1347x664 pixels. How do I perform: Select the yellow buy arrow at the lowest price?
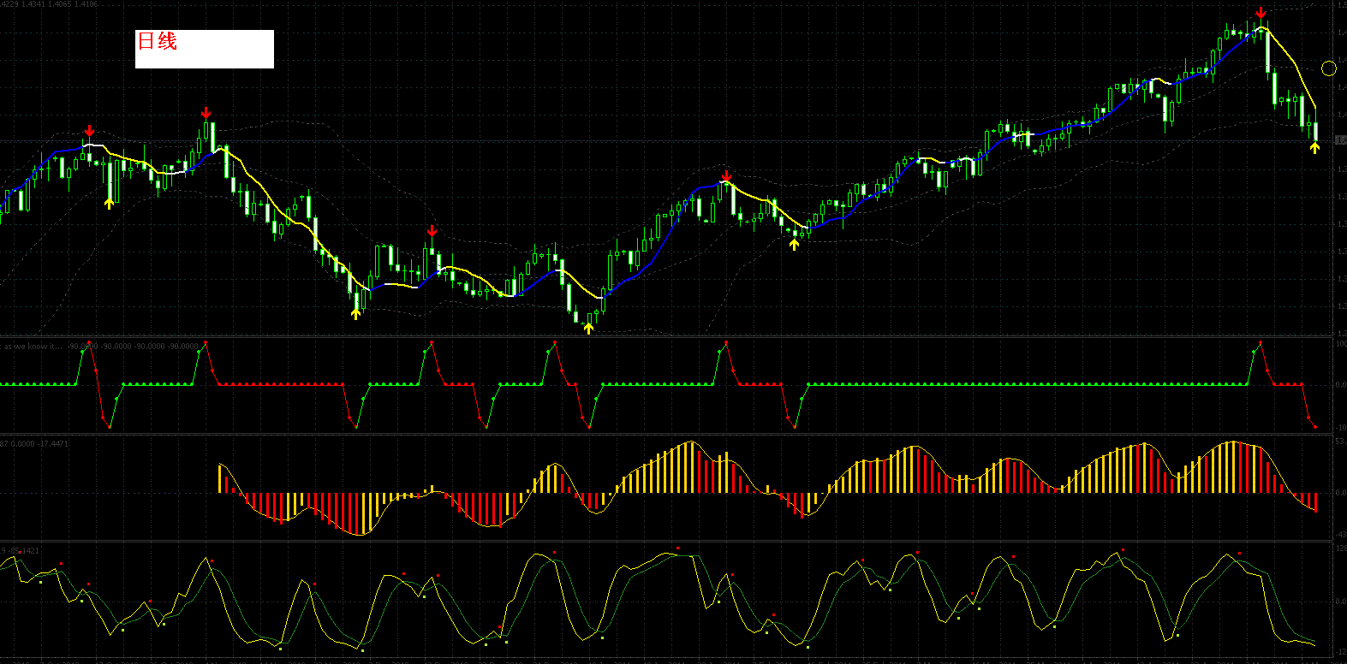tap(588, 327)
